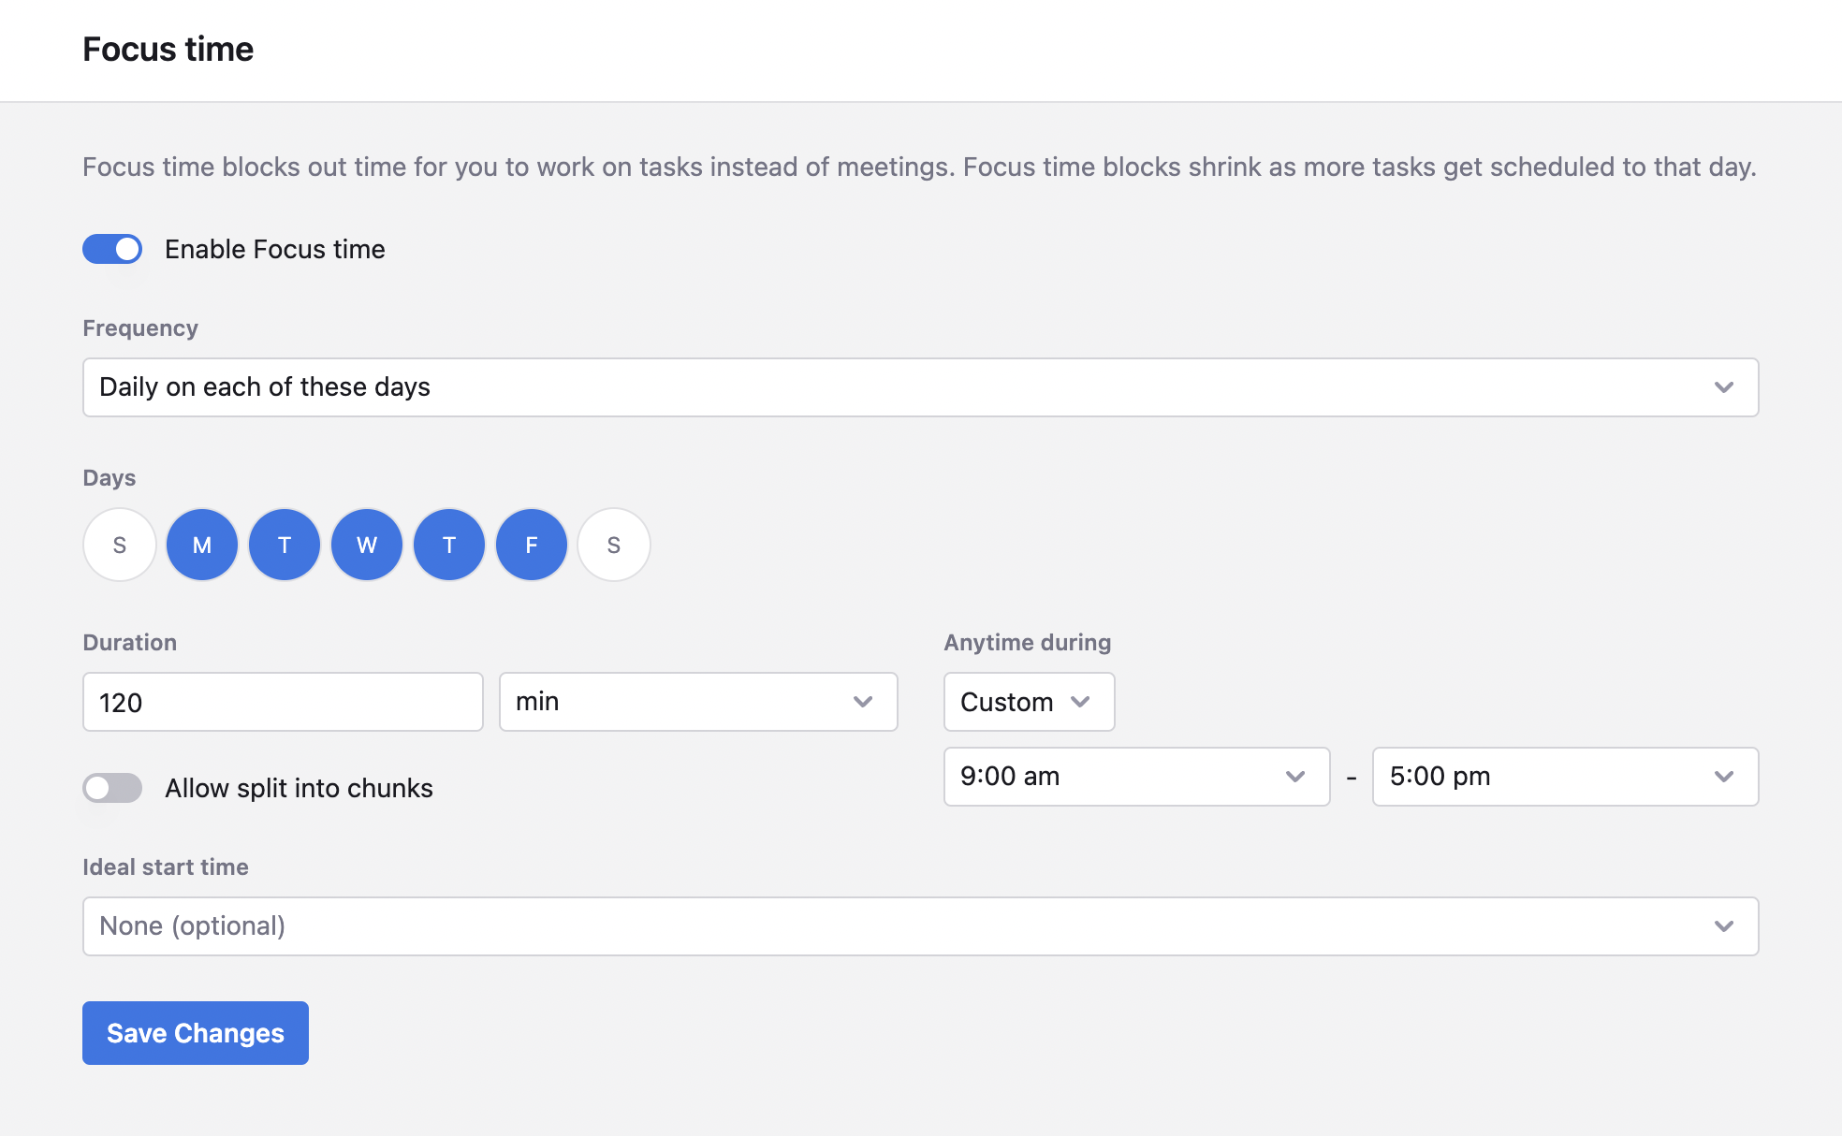Viewport: 1842px width, 1136px height.
Task: Open the Custom anytime-during dropdown
Action: click(x=1028, y=702)
